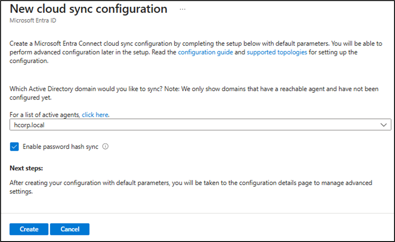Screen dimensions: 395x242
Task: Click the 'Which Active Directory domain' question text
Action: coord(89,89)
